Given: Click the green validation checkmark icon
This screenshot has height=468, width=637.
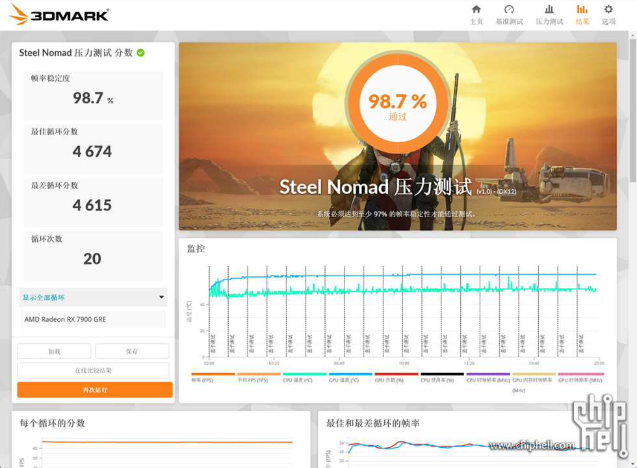Looking at the screenshot, I should pos(140,53).
